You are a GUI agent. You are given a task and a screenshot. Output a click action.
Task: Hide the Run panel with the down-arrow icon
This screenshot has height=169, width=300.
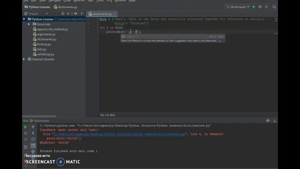coord(275,121)
